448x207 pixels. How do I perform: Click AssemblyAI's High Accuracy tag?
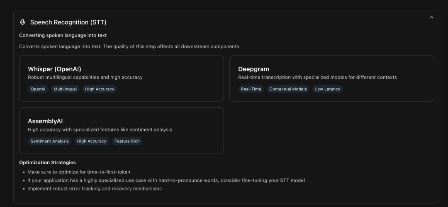(x=91, y=141)
